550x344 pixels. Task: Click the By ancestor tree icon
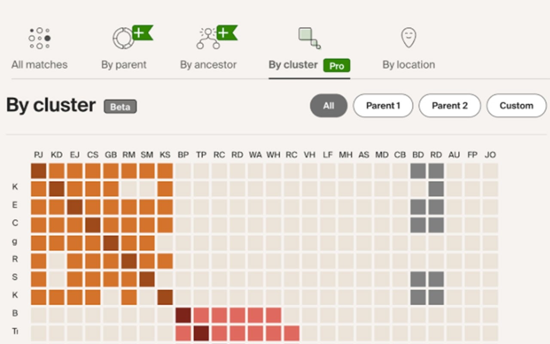(208, 39)
